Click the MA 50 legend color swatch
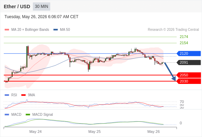 click(55, 30)
